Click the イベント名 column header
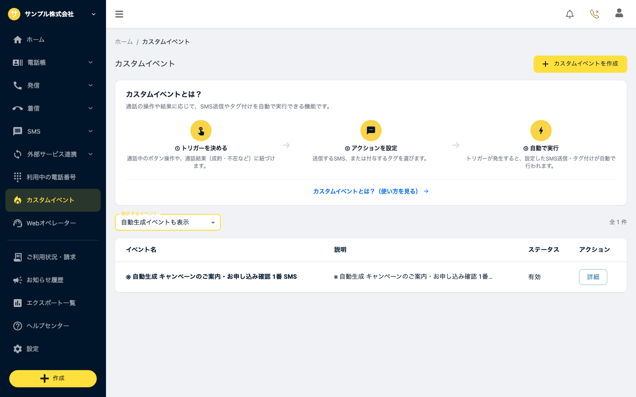 pos(141,250)
